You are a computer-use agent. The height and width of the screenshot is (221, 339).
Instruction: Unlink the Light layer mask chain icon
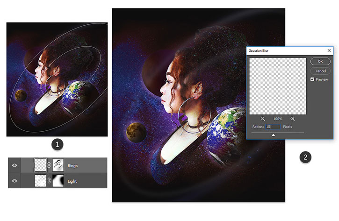click(x=49, y=181)
